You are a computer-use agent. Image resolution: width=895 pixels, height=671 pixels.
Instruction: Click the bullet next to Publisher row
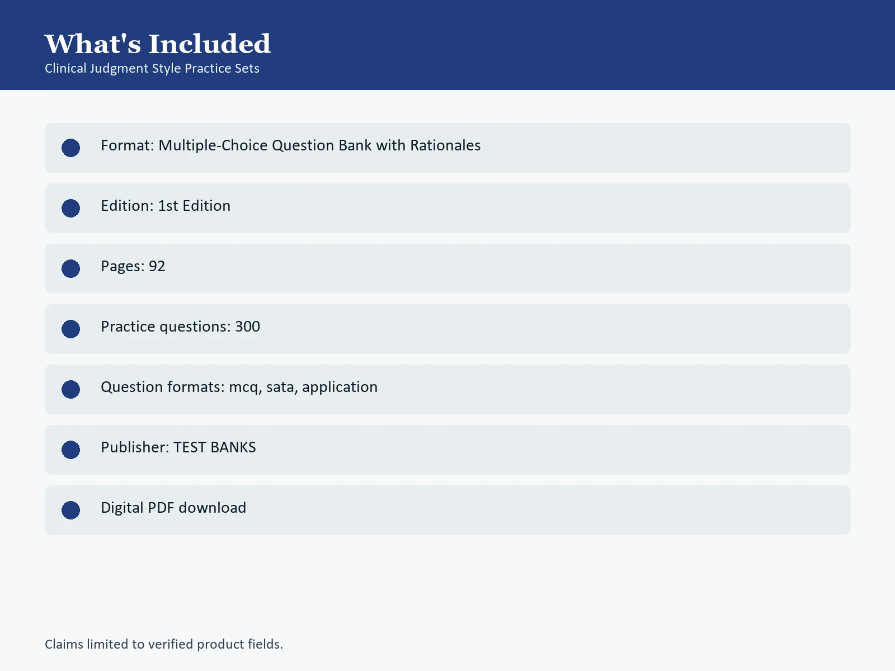point(70,450)
